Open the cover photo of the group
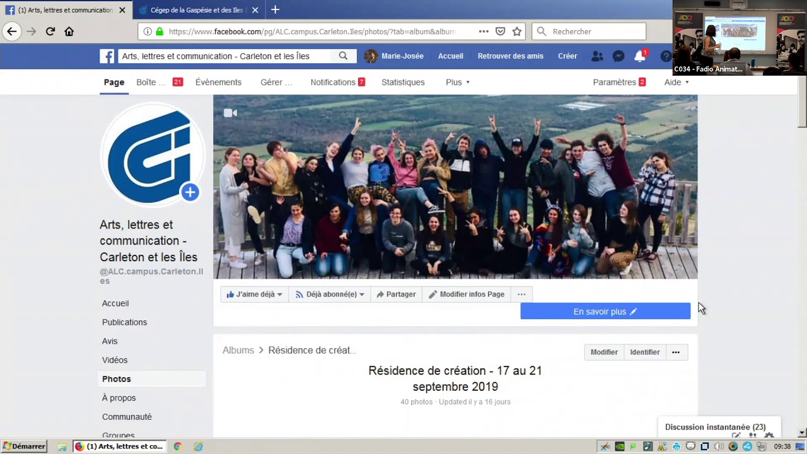The height and width of the screenshot is (454, 807). pos(455,187)
